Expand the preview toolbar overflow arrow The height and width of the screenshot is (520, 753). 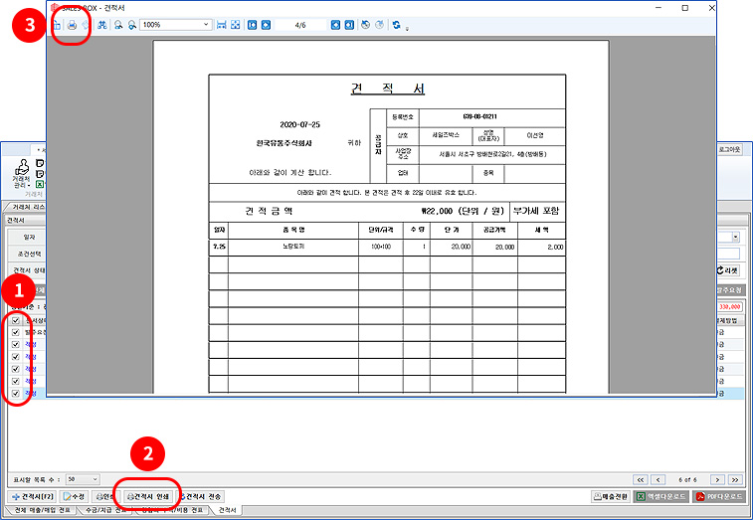point(408,28)
